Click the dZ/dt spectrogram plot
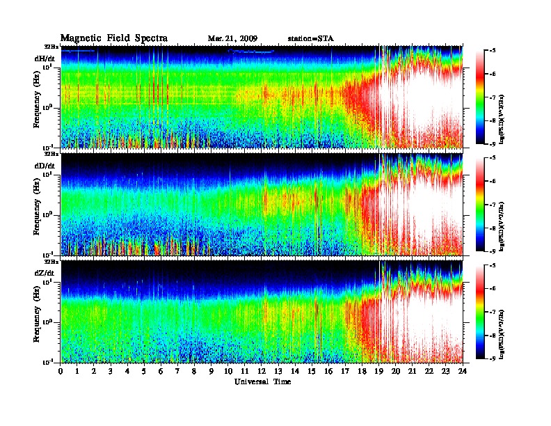Image resolution: width=551 pixels, height=426 pixels. 262,312
